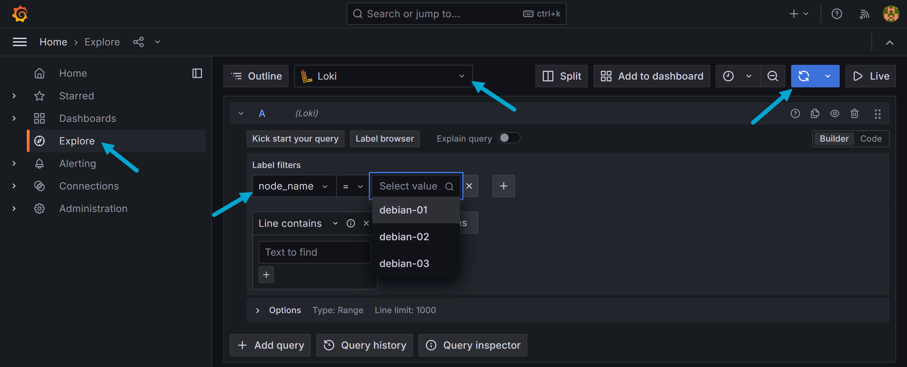Click the share link icon beside Explore breadcrumb

point(138,42)
